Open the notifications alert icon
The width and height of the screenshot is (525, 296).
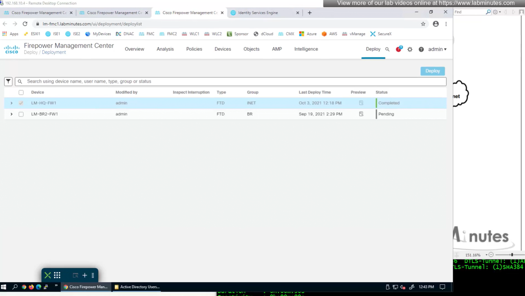tap(398, 49)
